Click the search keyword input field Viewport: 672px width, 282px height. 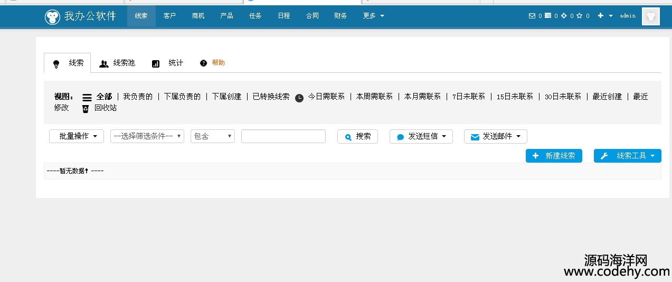[x=283, y=136]
